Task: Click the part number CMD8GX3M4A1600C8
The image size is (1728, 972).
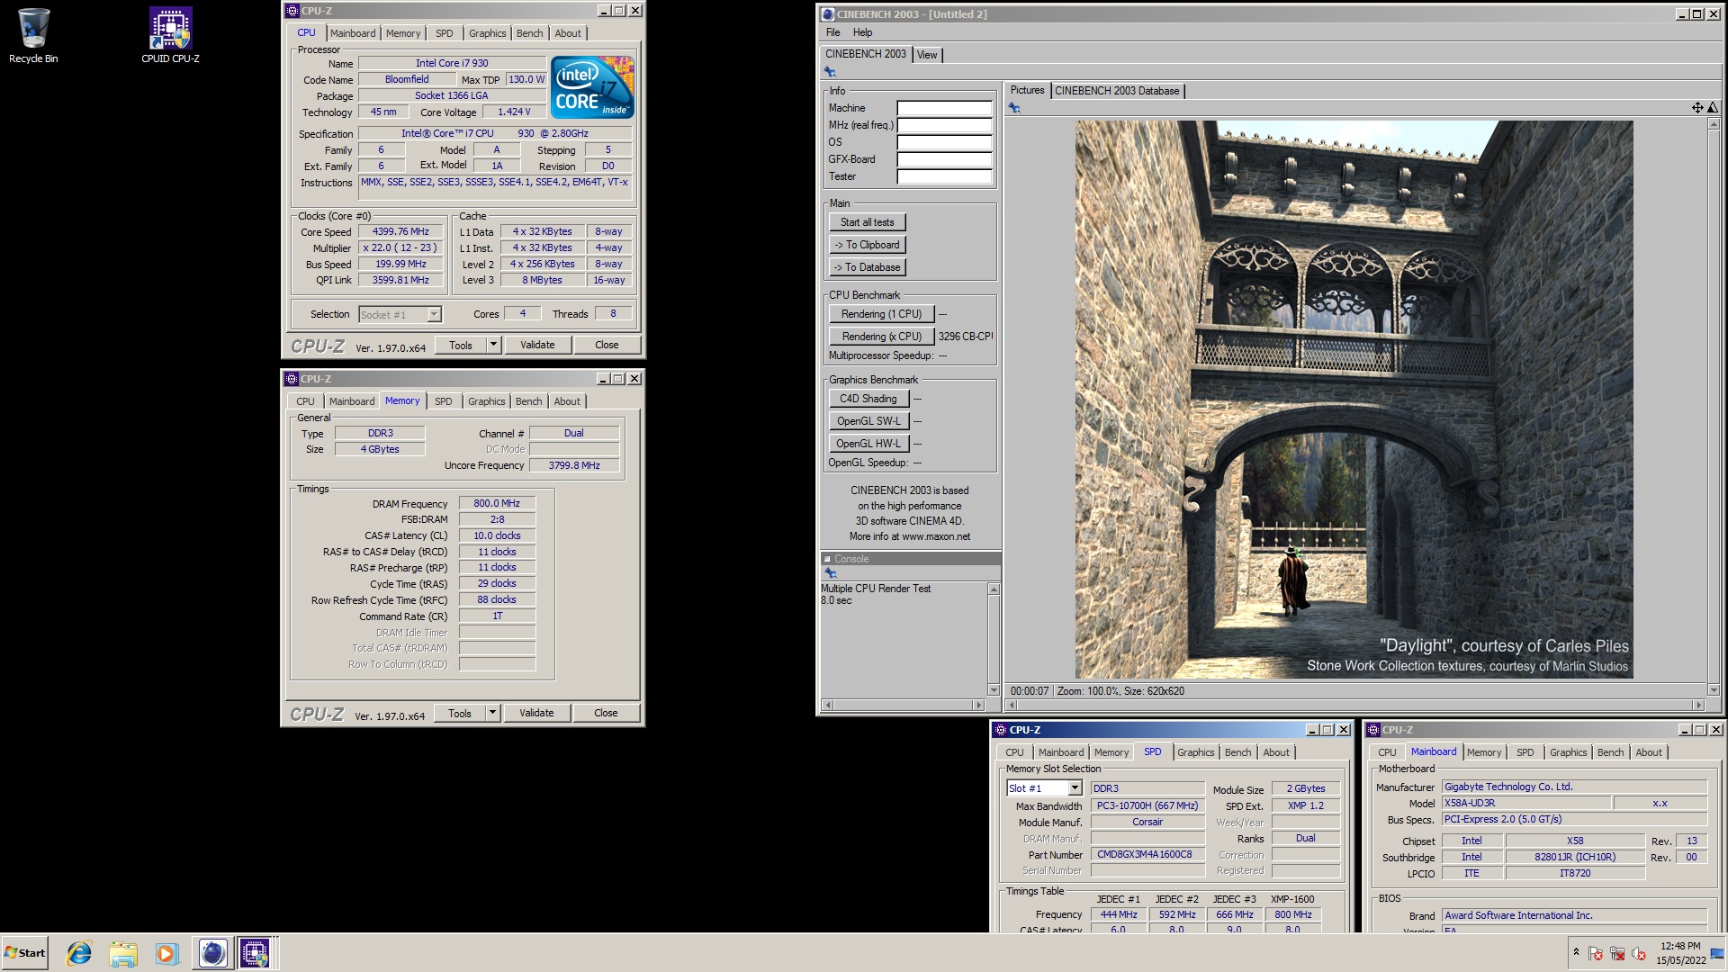Action: click(x=1147, y=855)
